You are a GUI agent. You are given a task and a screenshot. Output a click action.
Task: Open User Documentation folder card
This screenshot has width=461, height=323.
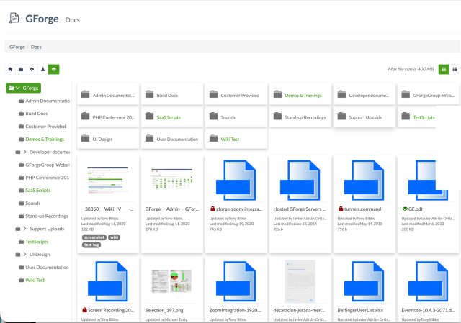(x=172, y=138)
